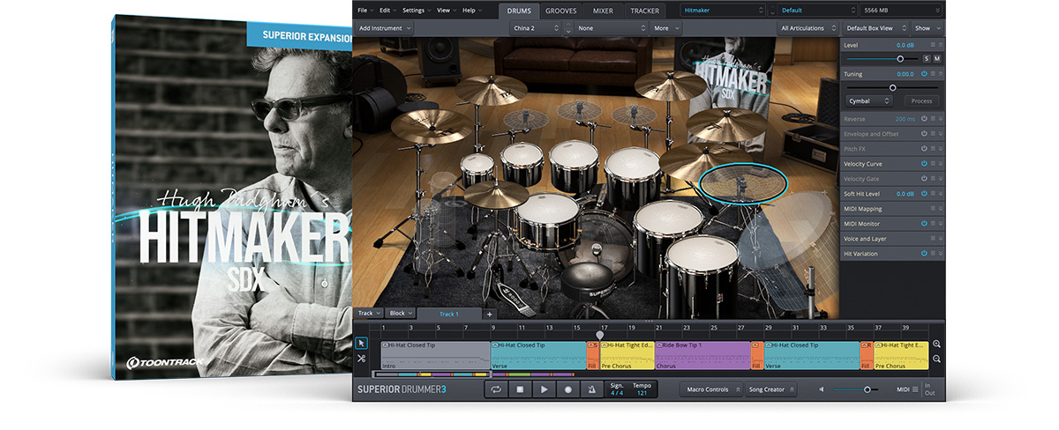
Task: Start playback with the play button
Action: [x=545, y=389]
